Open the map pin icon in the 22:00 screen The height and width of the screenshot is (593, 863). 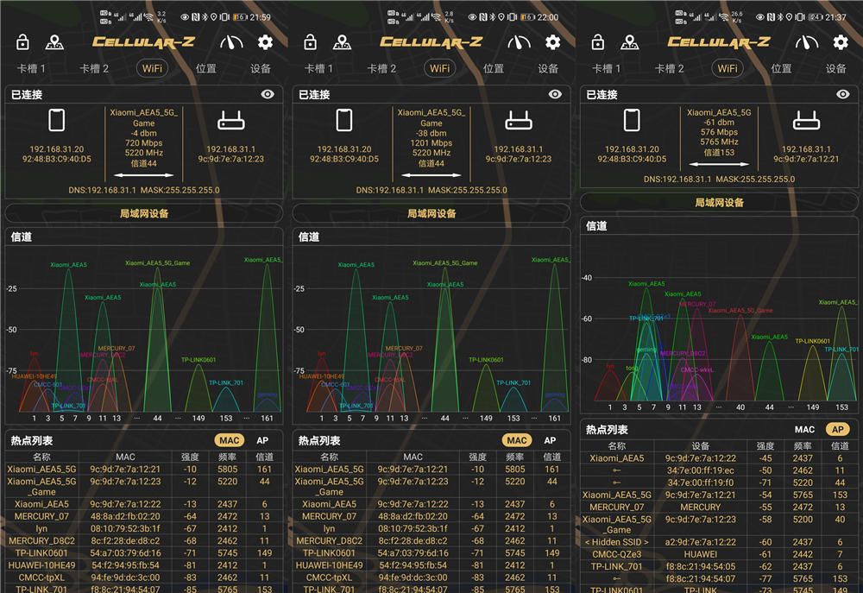342,41
